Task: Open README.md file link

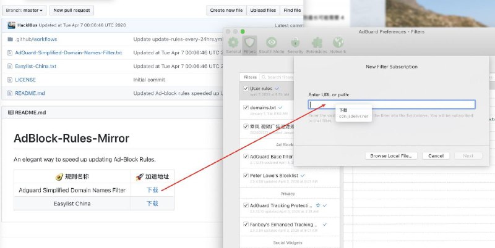Action: [x=30, y=93]
